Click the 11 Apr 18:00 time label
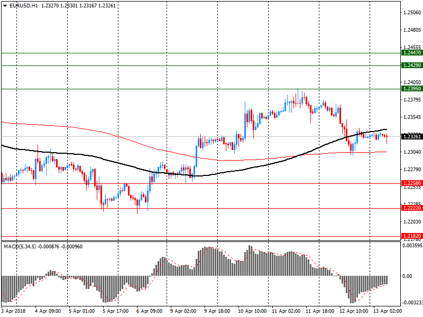 (320, 311)
